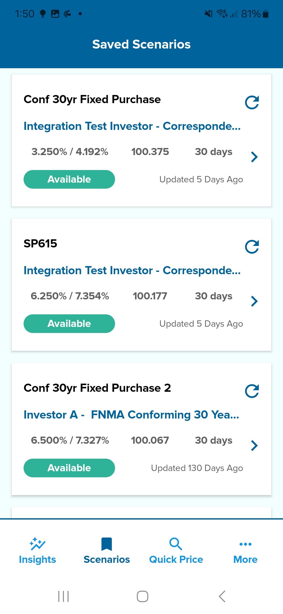The width and height of the screenshot is (283, 614).
Task: Refresh the SP615 scenario pricing
Action: [x=252, y=247]
